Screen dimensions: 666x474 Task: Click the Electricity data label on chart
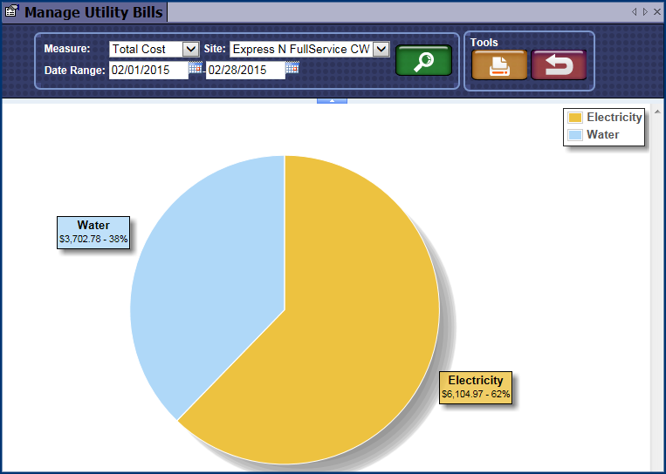[x=476, y=387]
